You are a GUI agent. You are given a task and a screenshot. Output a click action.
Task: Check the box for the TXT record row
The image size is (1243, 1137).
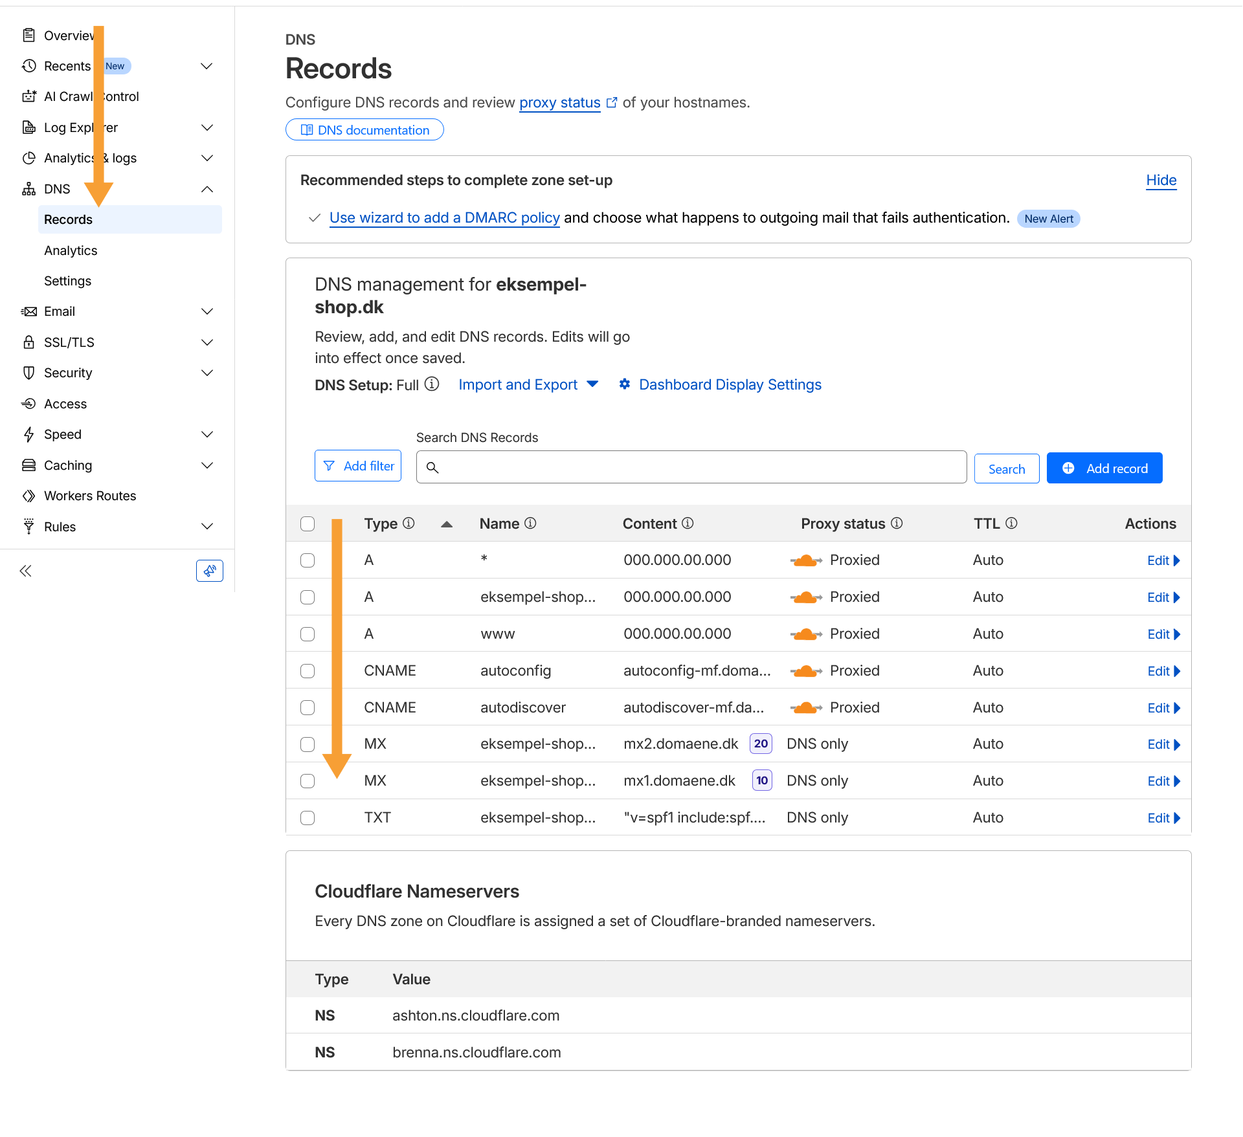click(x=308, y=818)
